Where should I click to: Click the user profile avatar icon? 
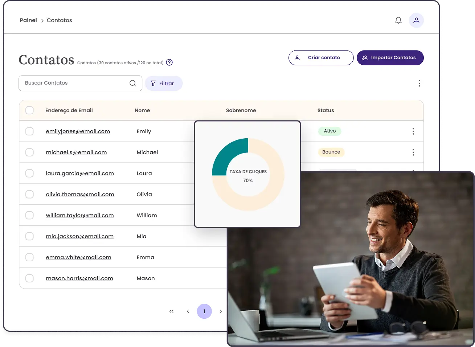pos(416,20)
